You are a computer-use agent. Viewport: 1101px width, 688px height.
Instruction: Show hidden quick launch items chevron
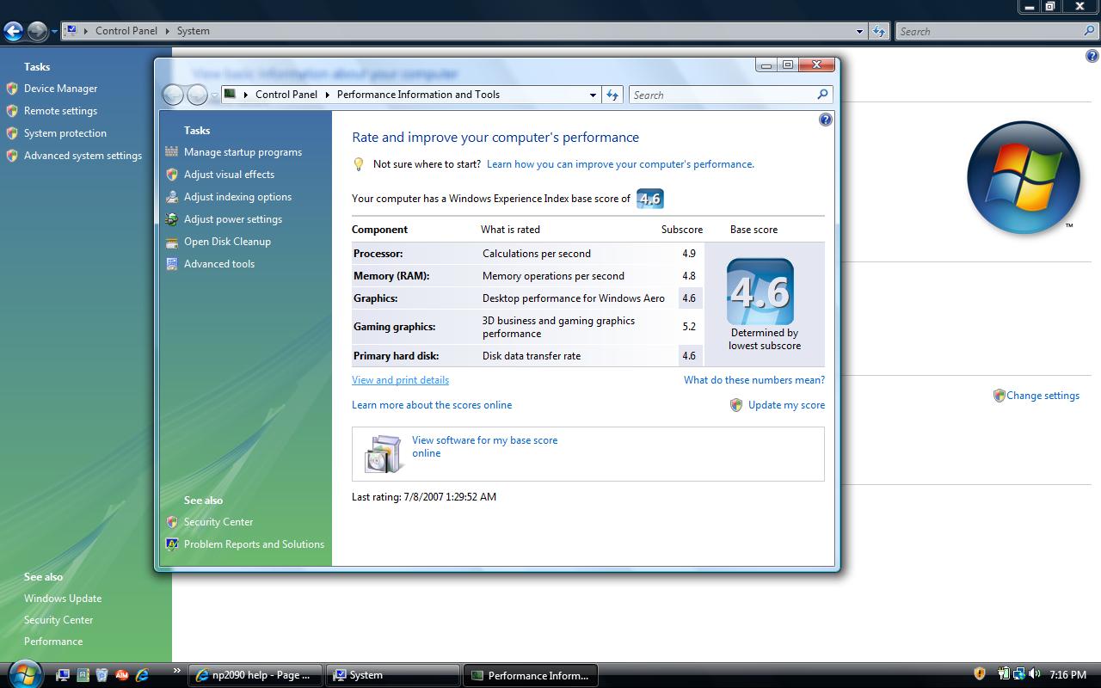click(177, 670)
